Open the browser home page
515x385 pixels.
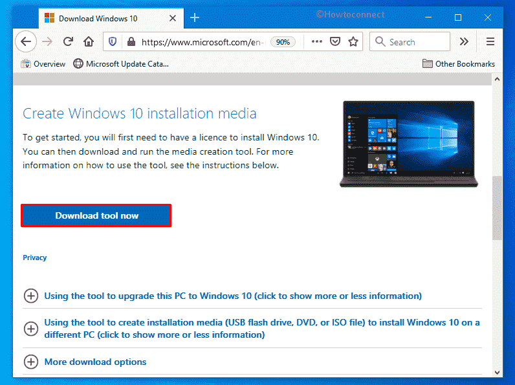[x=89, y=41]
